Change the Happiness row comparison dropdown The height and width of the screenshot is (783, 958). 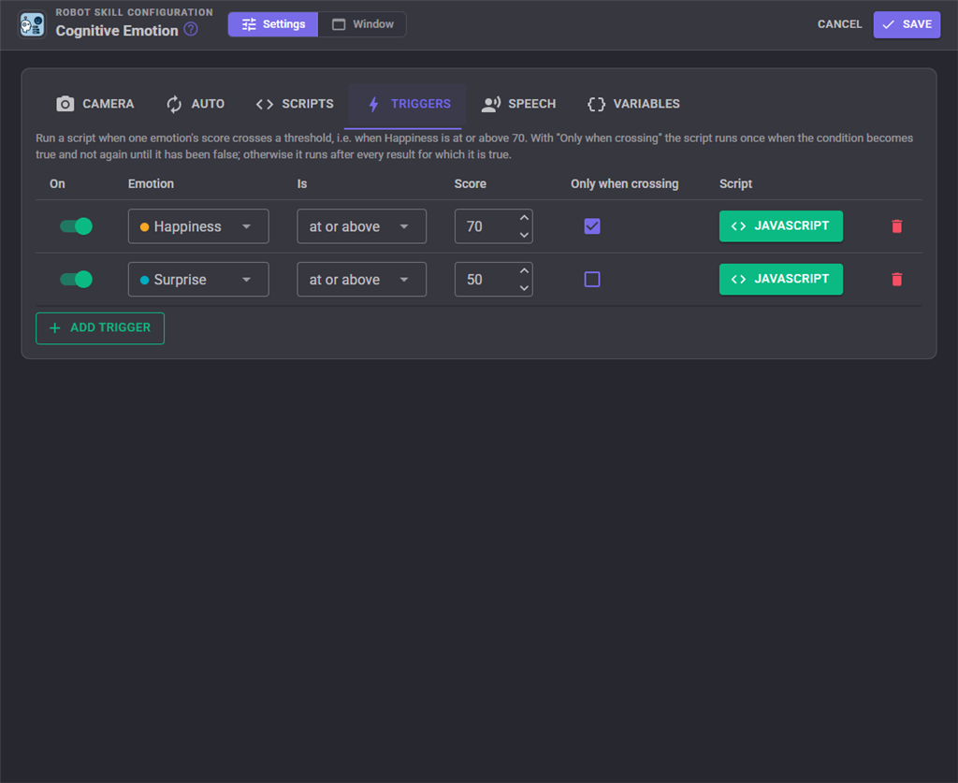pos(362,226)
